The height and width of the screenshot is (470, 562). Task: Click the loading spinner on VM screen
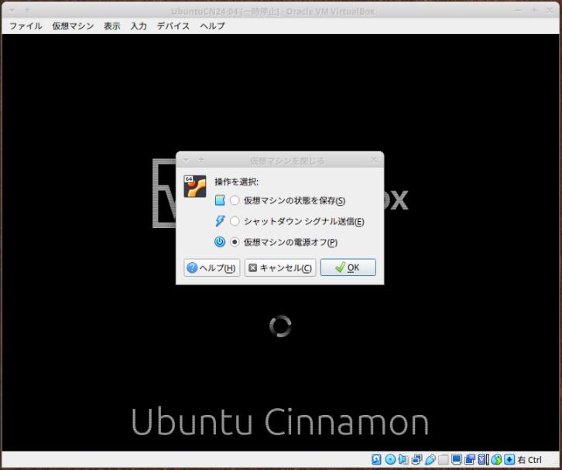point(280,325)
